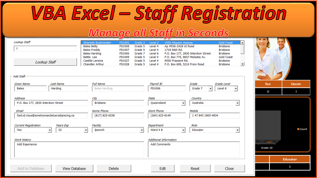This screenshot has height=178, width=317.
Task: Click the Last Name field
Action: point(68,88)
